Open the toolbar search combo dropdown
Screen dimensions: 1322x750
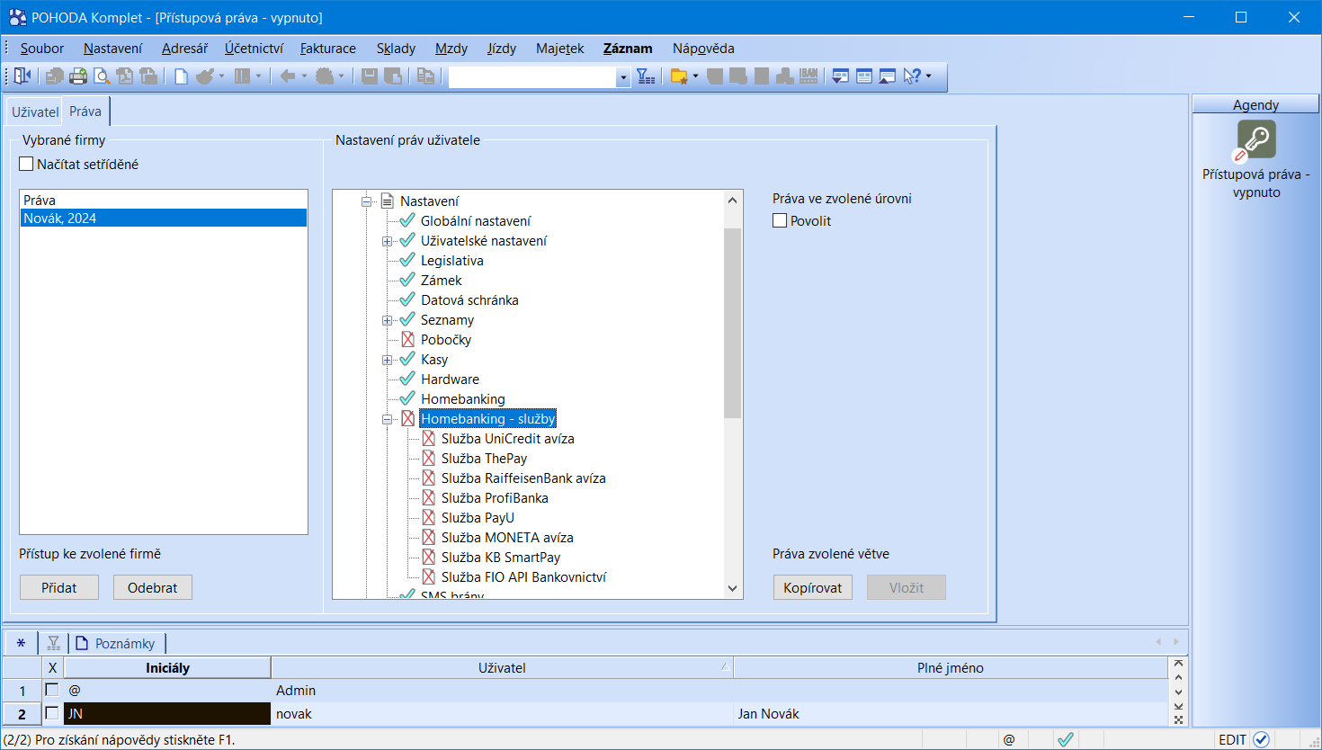pyautogui.click(x=623, y=77)
